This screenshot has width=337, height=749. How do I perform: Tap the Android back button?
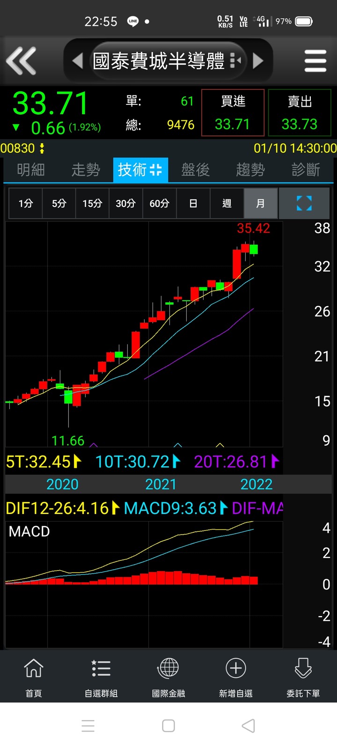[248, 726]
